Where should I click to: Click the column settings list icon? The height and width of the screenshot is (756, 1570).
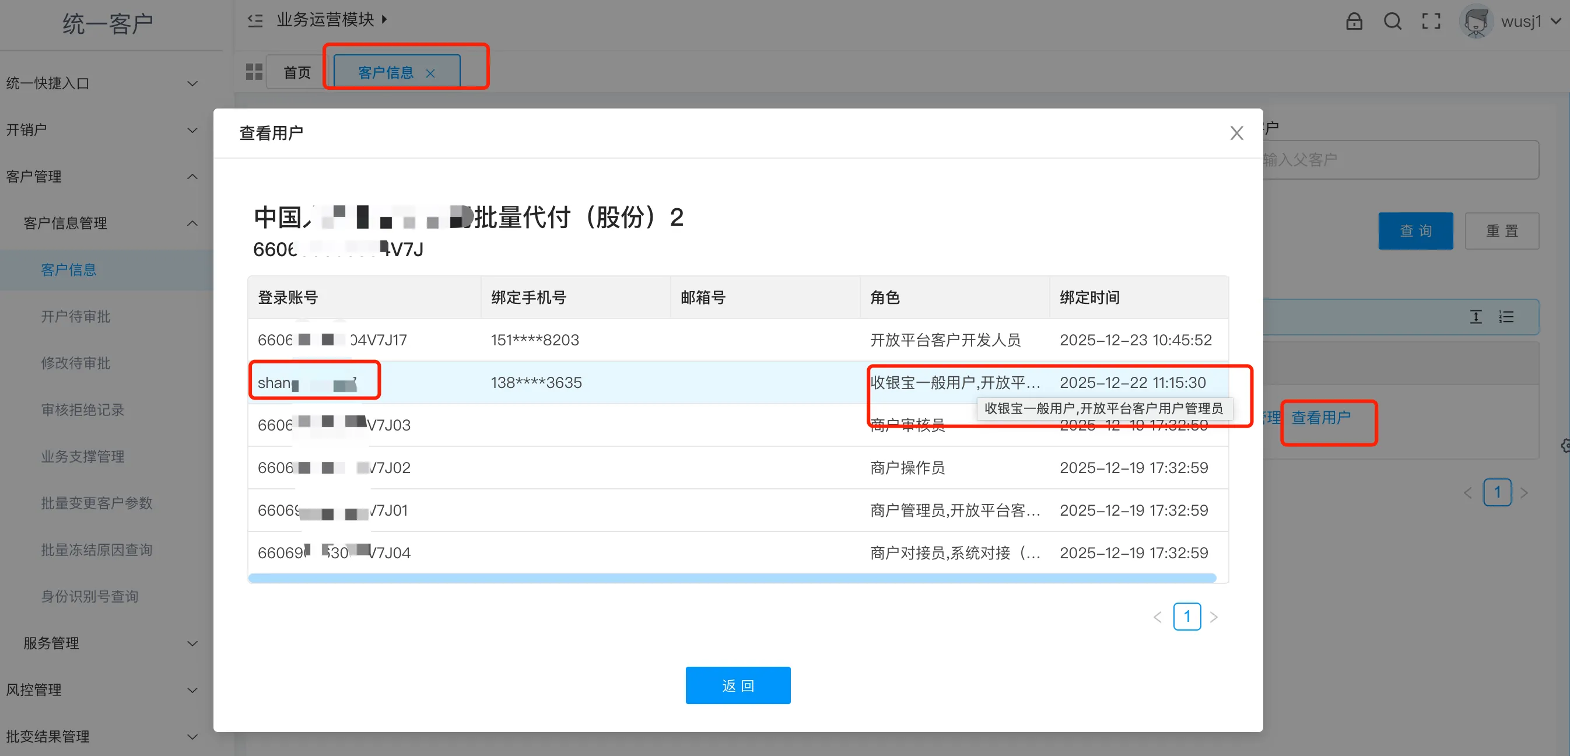[1506, 316]
